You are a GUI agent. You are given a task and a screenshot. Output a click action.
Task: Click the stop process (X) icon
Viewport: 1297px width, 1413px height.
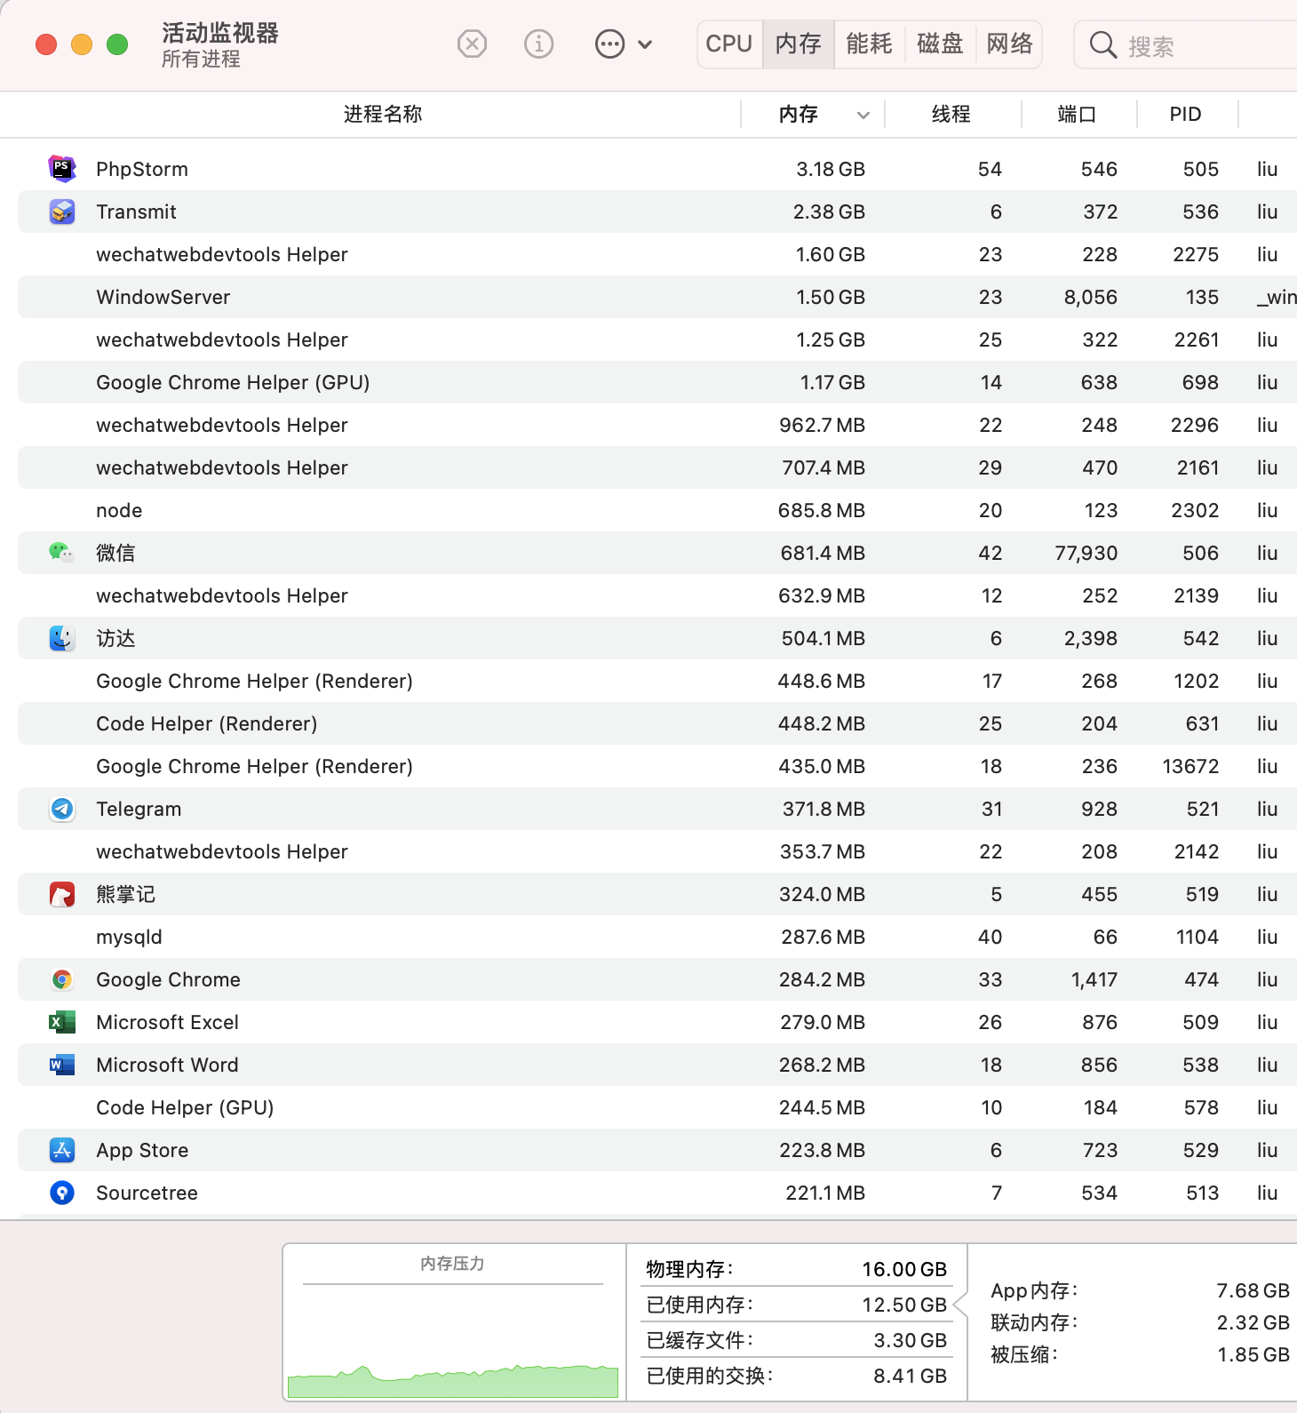tap(472, 44)
